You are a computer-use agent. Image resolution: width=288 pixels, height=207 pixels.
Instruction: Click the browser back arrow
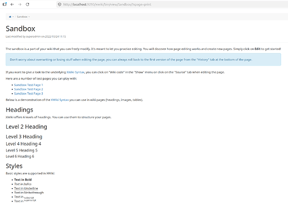click(x=12, y=4)
